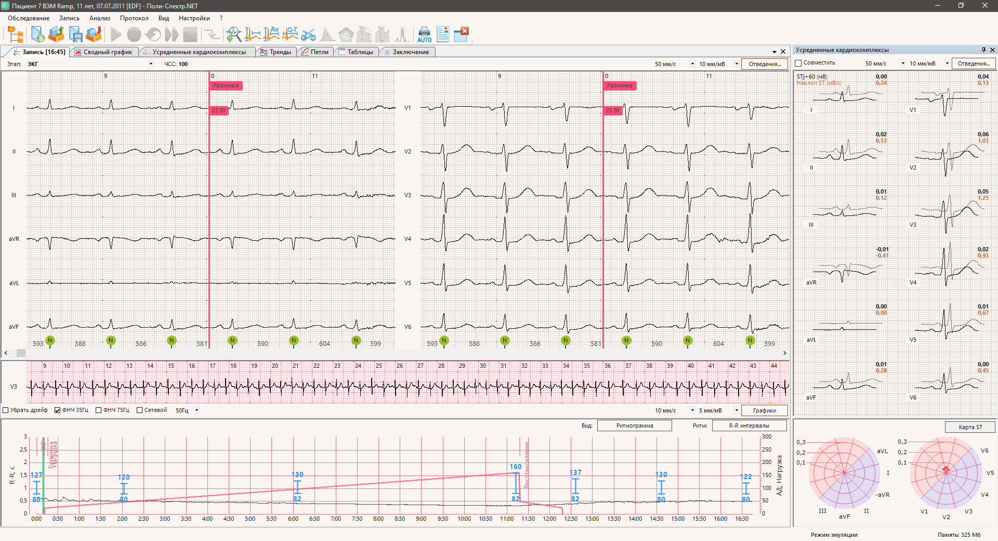Click the grayed fast-forward icon
Screen dimensions: 998x541
click(172, 35)
